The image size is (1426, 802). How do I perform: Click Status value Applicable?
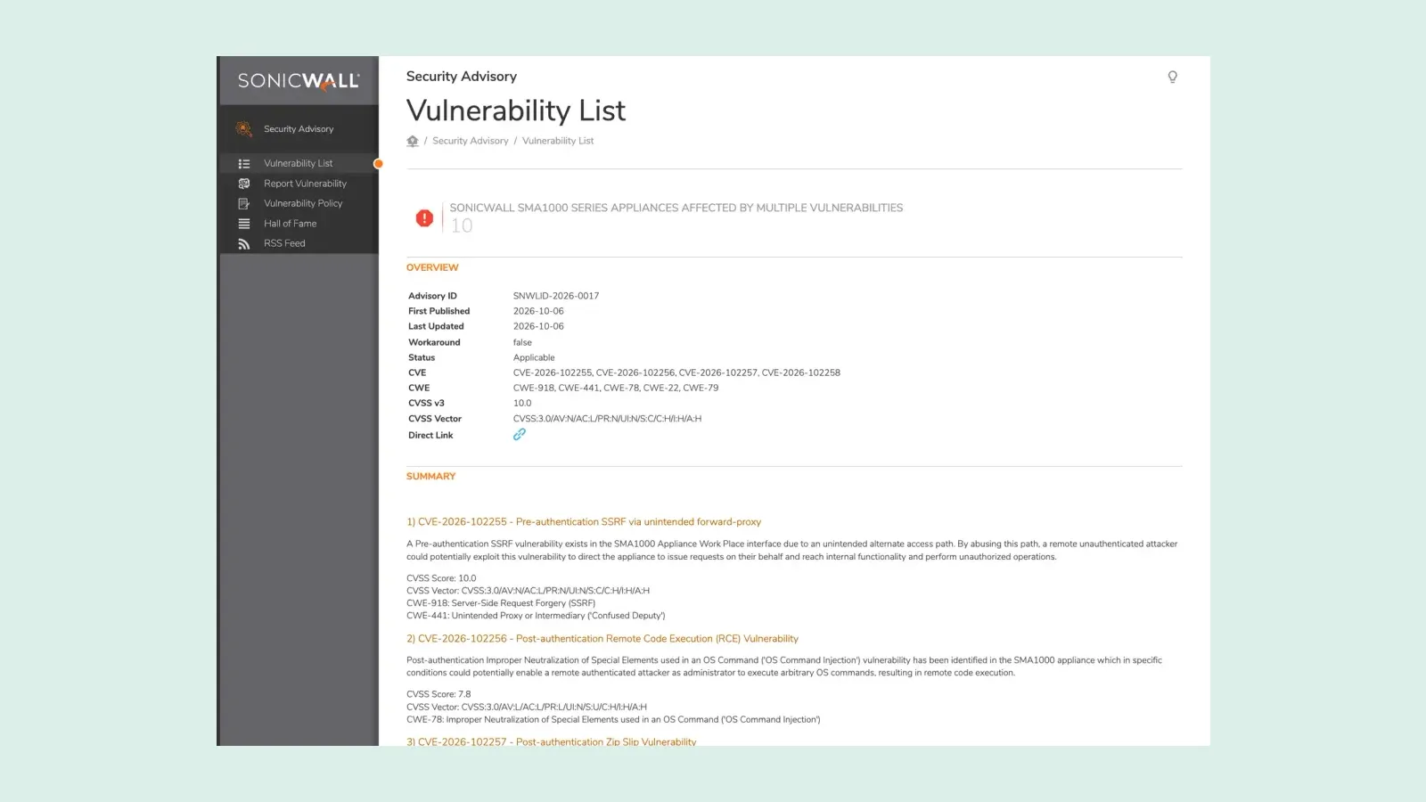click(x=534, y=357)
